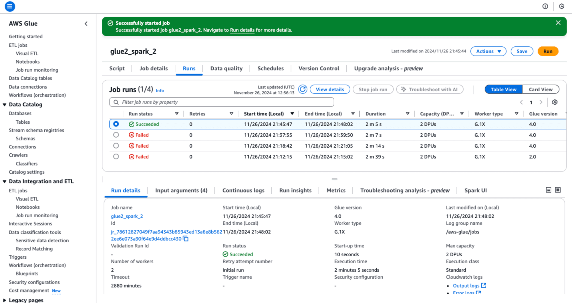This screenshot has height=303, width=572.
Task: Open the Continuous logs tab
Action: 243,190
